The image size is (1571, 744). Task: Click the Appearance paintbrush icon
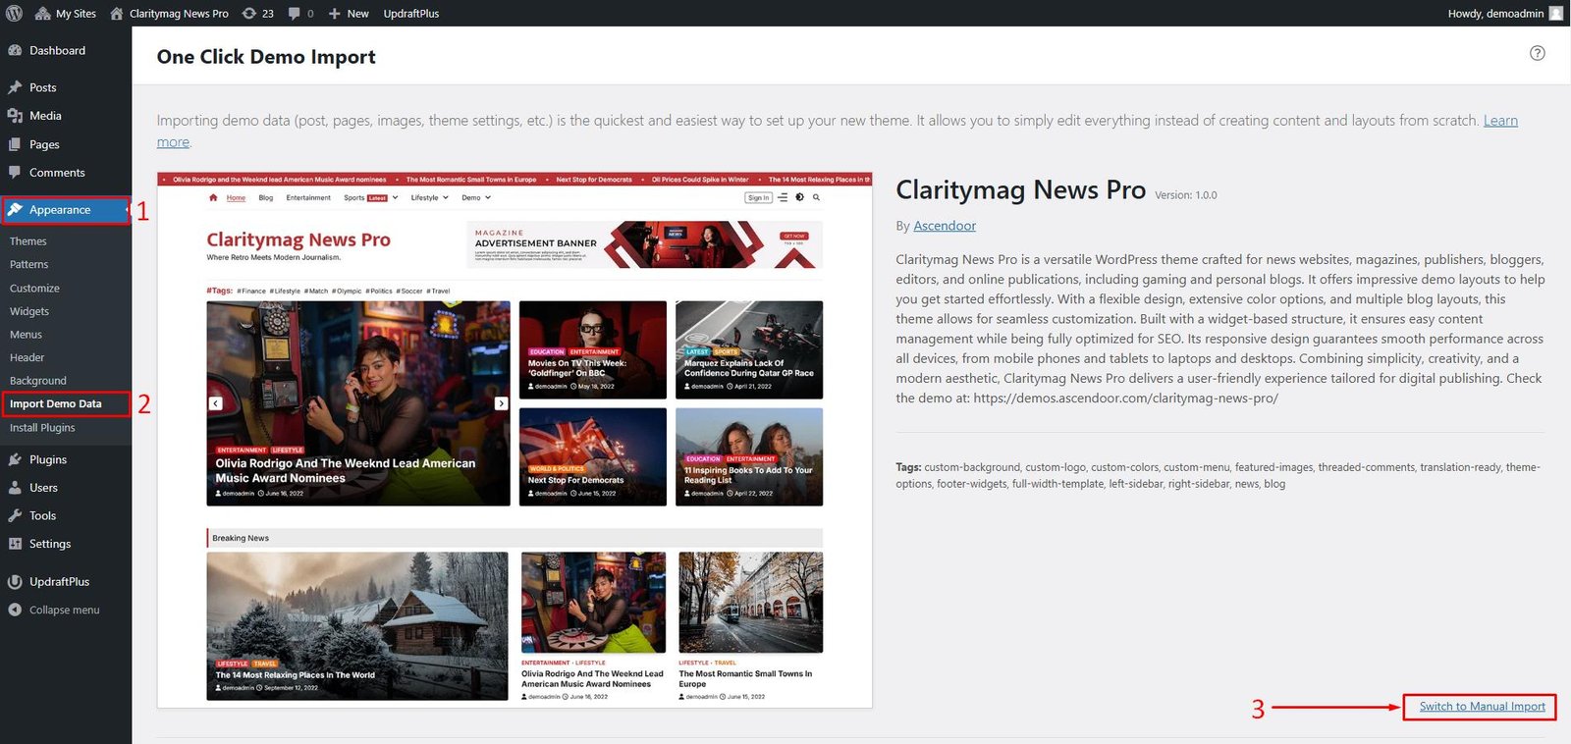(x=15, y=210)
